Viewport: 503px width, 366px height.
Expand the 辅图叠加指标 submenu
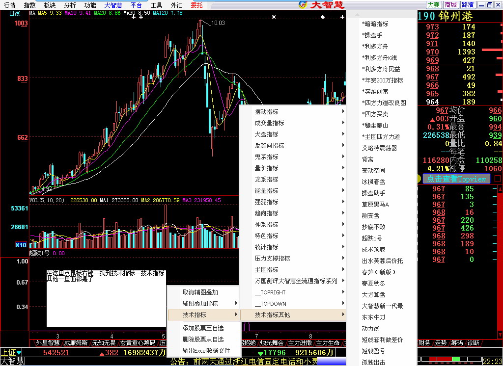coord(204,304)
